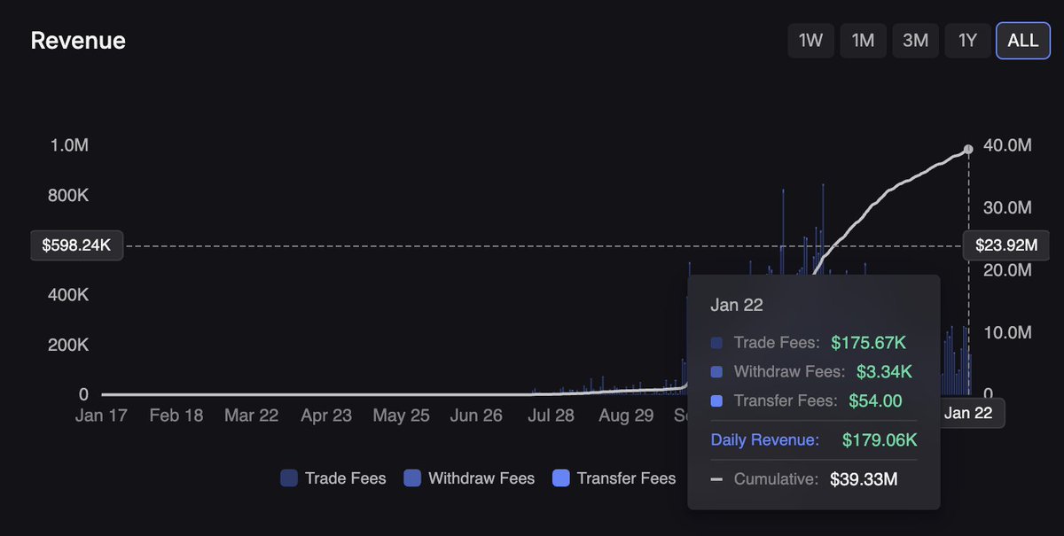The height and width of the screenshot is (536, 1064).
Task: Click the Jan 22 tooltip header
Action: tap(737, 305)
